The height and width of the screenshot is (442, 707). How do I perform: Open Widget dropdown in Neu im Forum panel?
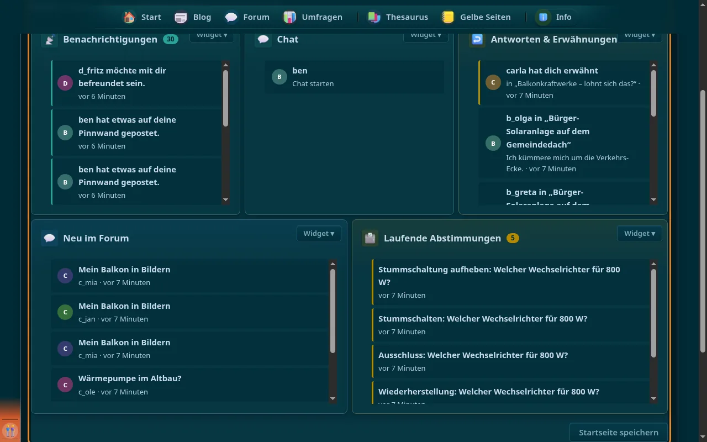coord(319,233)
